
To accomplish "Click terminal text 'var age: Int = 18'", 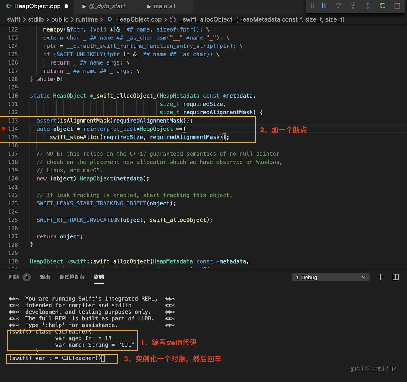I will [83, 338].
